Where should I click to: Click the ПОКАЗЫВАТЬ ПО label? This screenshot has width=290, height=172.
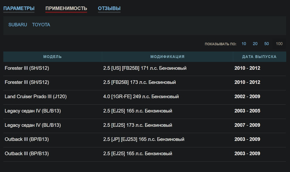tap(221, 44)
